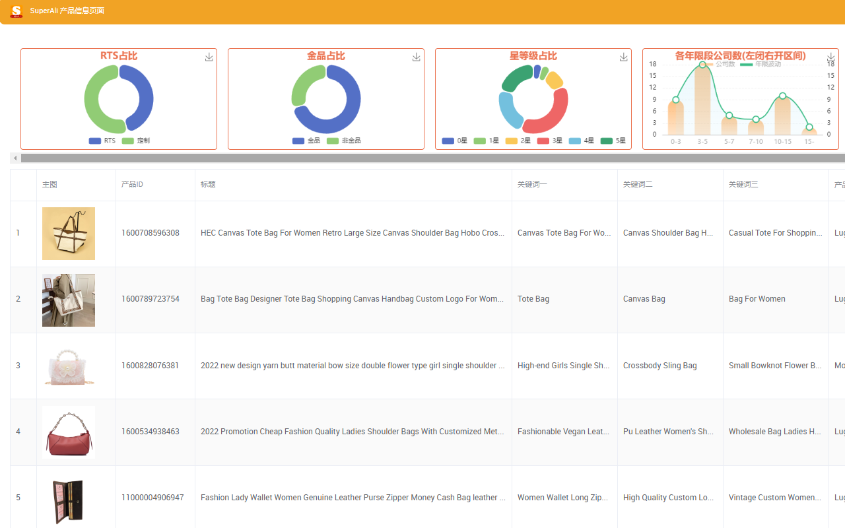The width and height of the screenshot is (845, 528).
Task: Click the light blue 4星 donut slice
Action: [508, 112]
